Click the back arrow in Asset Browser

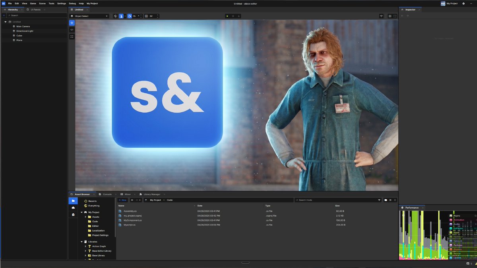pos(132,200)
